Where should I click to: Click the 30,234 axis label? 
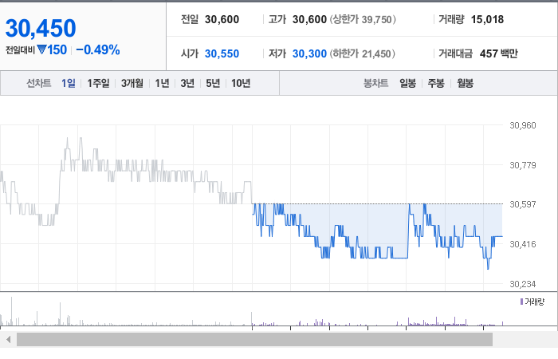[523, 284]
